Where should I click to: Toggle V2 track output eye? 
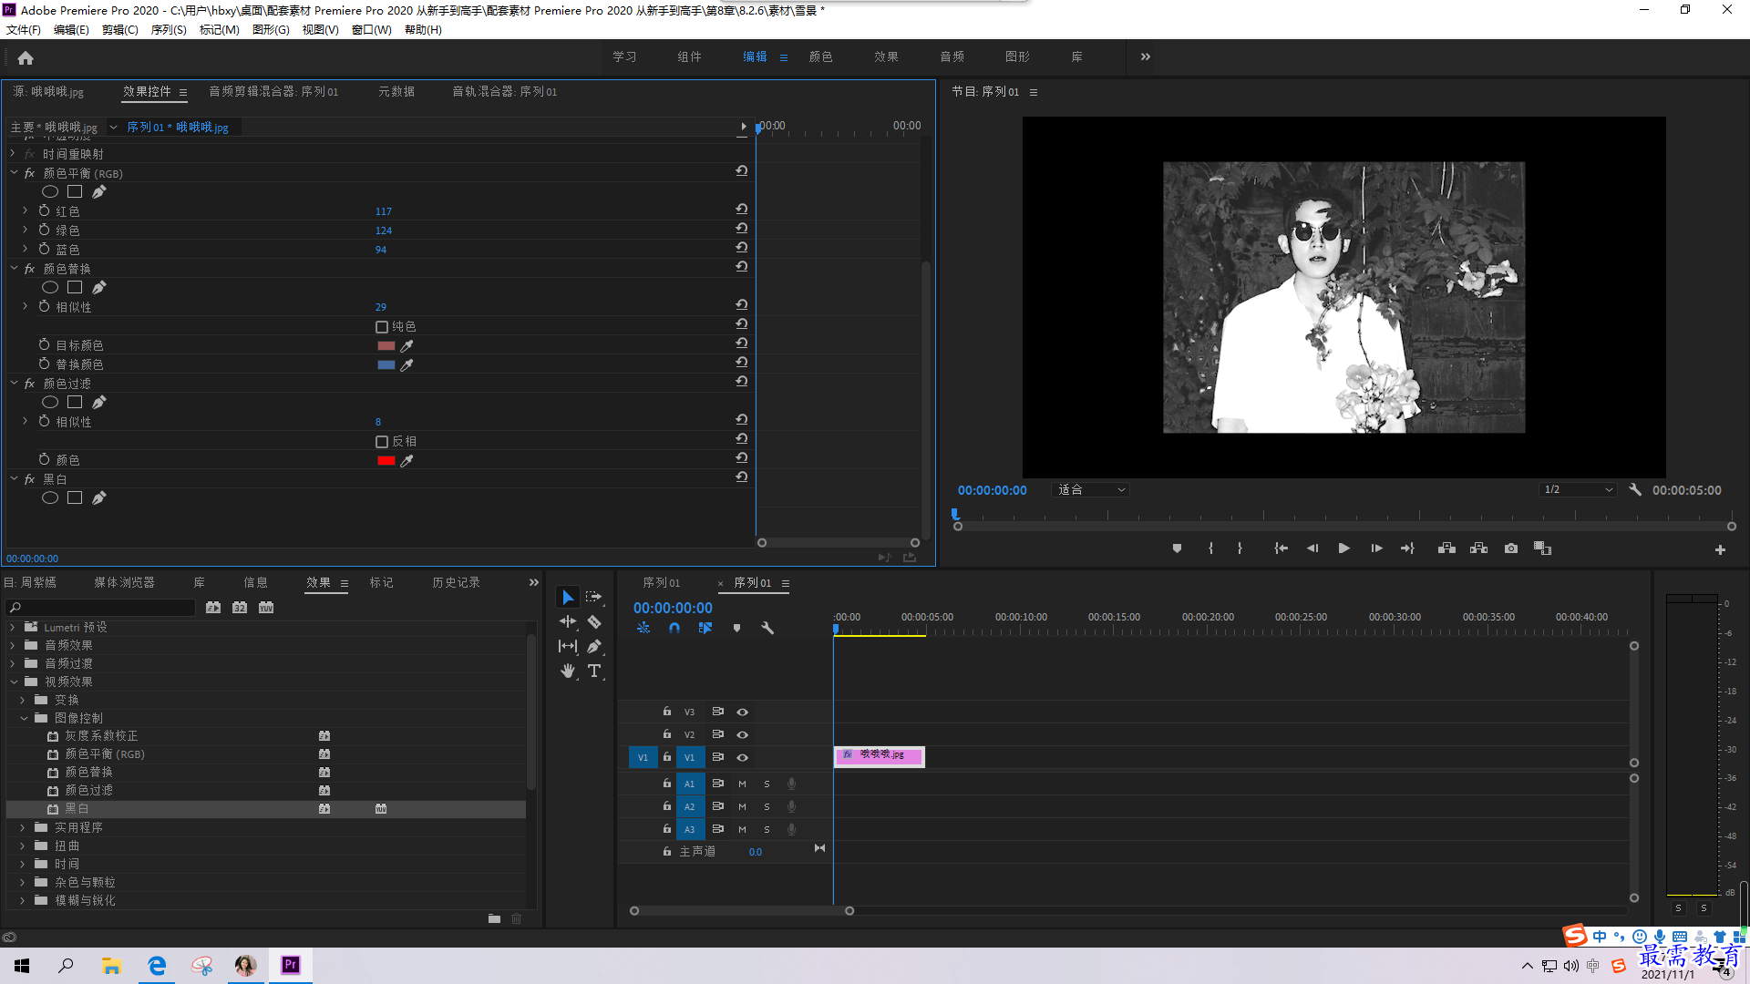pos(742,734)
